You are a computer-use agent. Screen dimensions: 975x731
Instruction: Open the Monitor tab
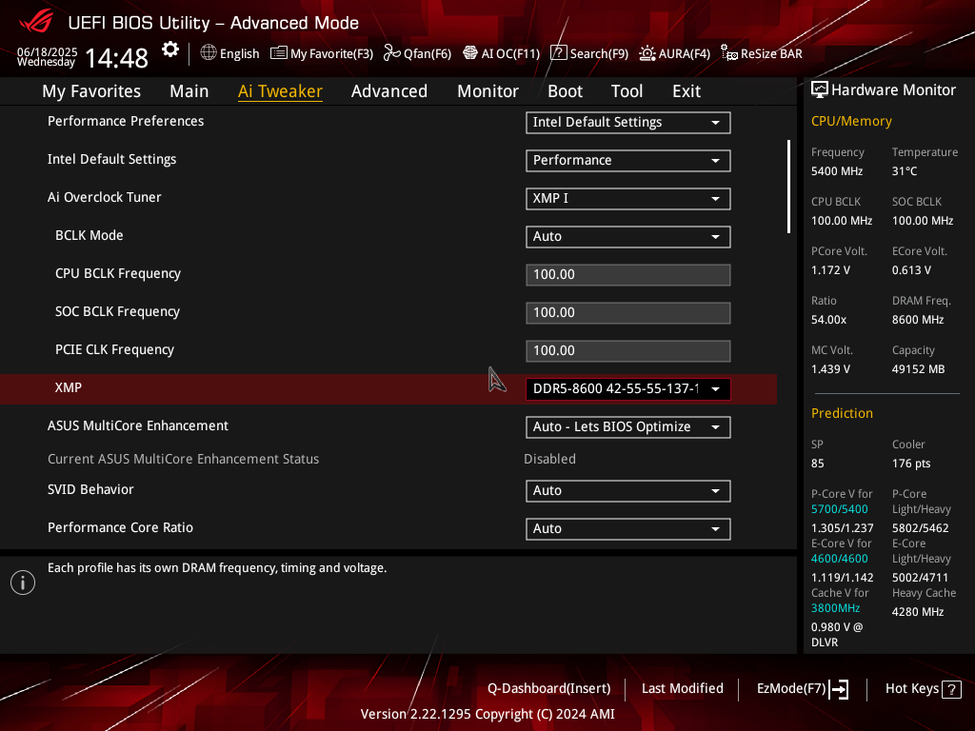pyautogui.click(x=487, y=91)
